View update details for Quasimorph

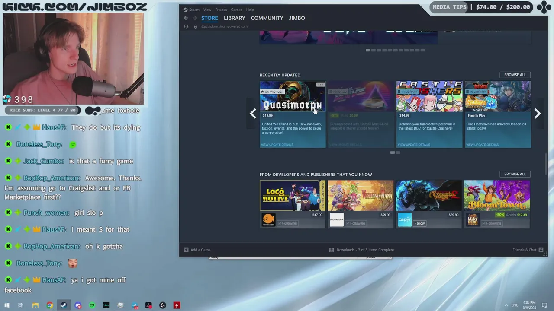click(x=277, y=145)
